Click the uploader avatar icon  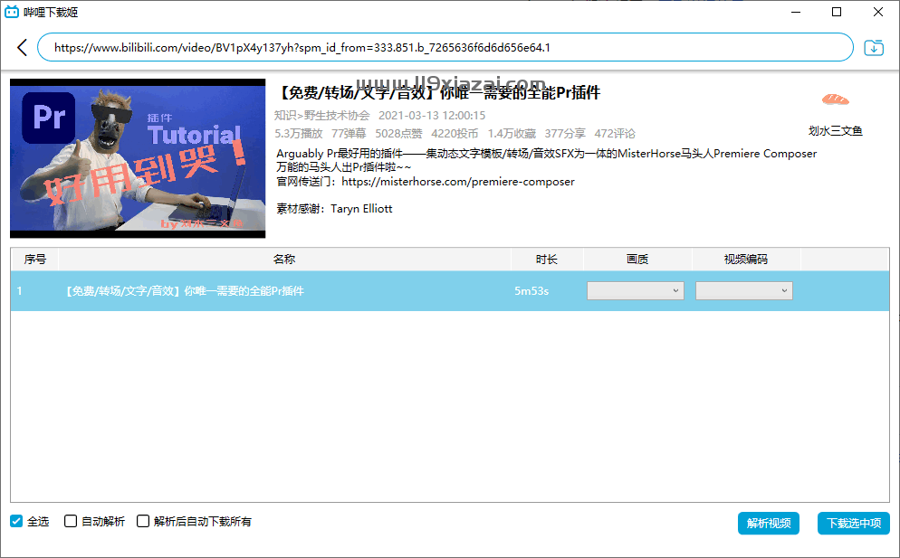click(x=835, y=100)
